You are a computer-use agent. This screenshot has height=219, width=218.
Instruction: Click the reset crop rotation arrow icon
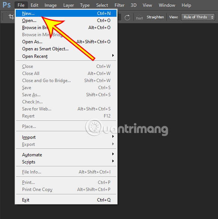click(x=127, y=17)
